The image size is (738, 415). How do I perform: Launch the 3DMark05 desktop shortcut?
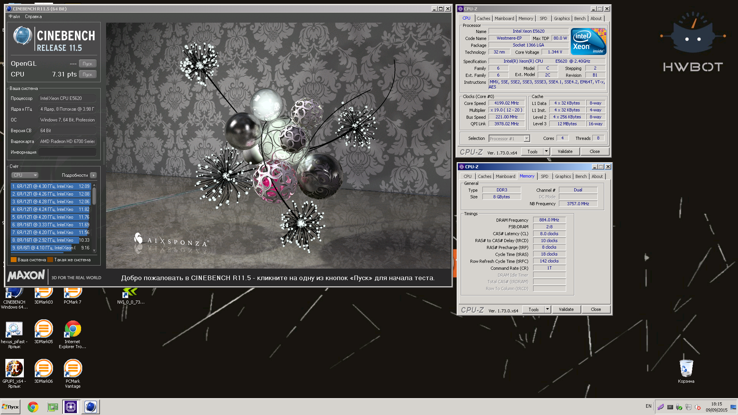tap(43, 331)
